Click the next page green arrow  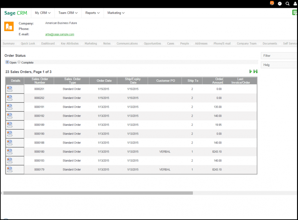click(251, 71)
